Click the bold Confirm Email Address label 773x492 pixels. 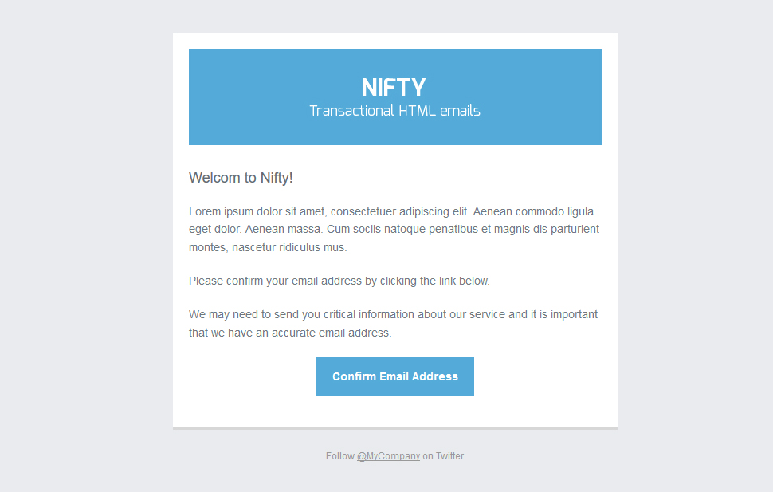click(394, 376)
